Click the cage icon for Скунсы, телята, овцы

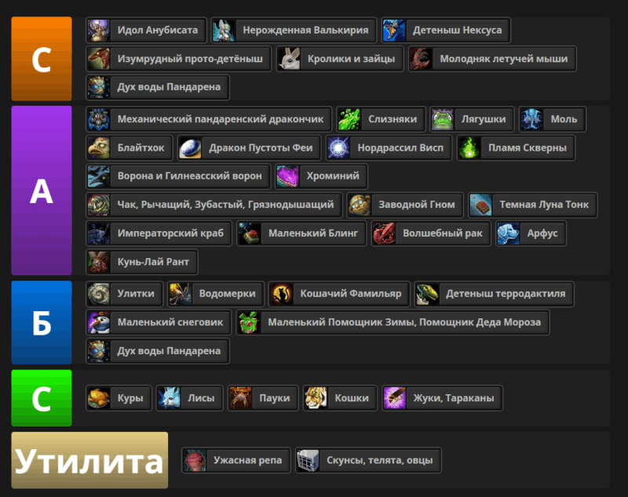[308, 460]
